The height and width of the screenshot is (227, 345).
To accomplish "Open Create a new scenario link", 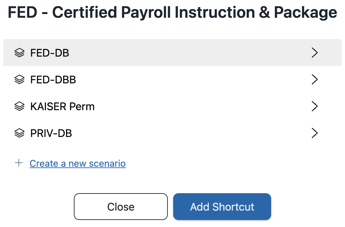I will pos(78,164).
